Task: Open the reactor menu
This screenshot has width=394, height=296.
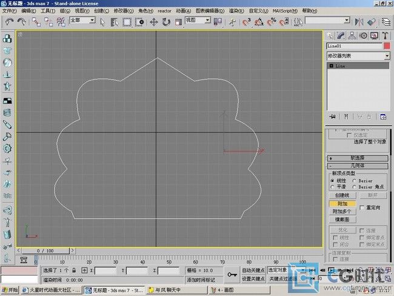Action: [x=164, y=11]
